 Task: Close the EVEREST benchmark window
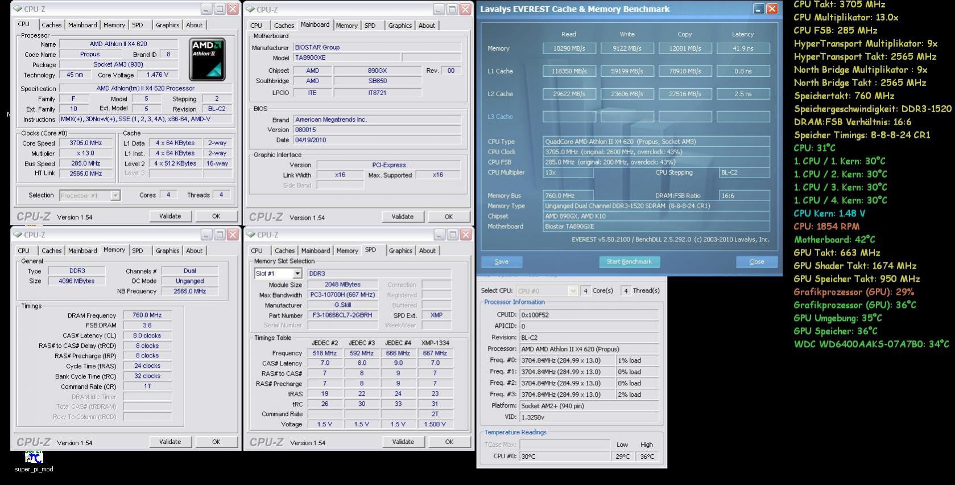772,9
